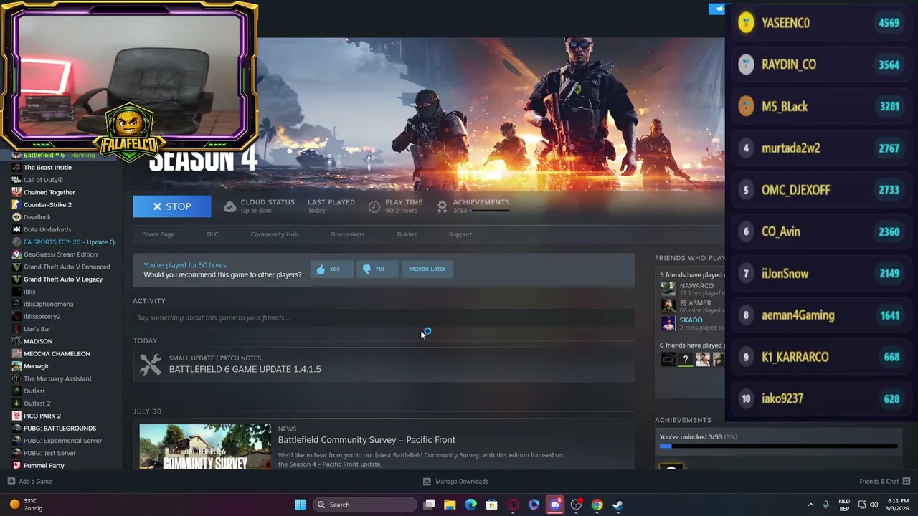This screenshot has height=516, width=918.
Task: Open the taskbar clock and date
Action: coord(897,505)
